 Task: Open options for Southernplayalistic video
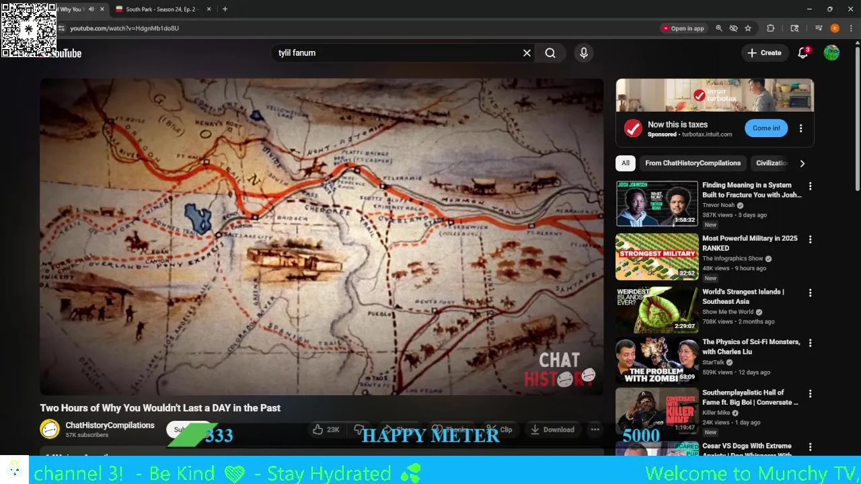point(810,393)
